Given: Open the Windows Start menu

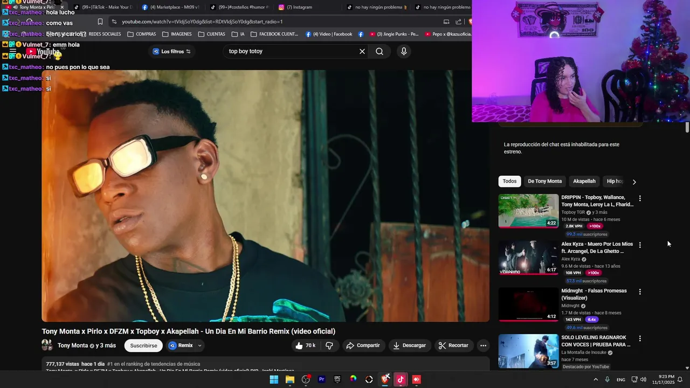Looking at the screenshot, I should [274, 379].
